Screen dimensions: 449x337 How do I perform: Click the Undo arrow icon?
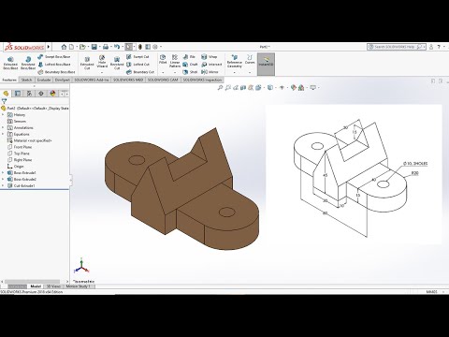coord(117,47)
